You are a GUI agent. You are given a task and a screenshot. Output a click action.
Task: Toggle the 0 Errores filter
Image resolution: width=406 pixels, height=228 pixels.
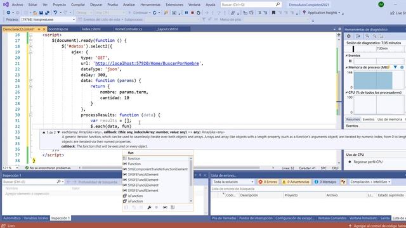(x=268, y=182)
